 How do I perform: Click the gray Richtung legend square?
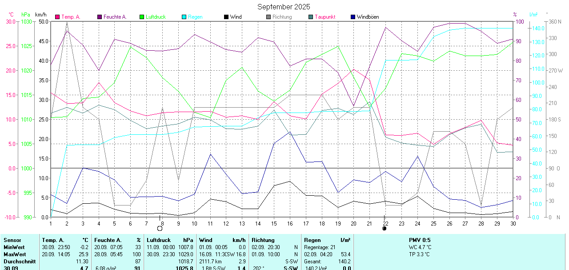coord(268,17)
